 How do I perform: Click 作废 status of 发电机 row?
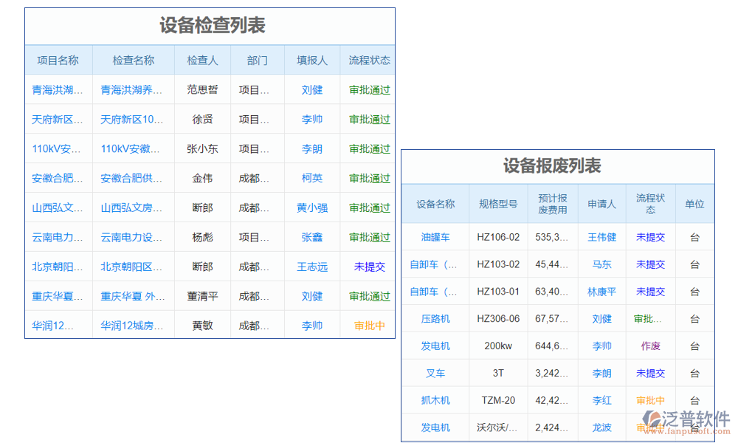coord(650,346)
